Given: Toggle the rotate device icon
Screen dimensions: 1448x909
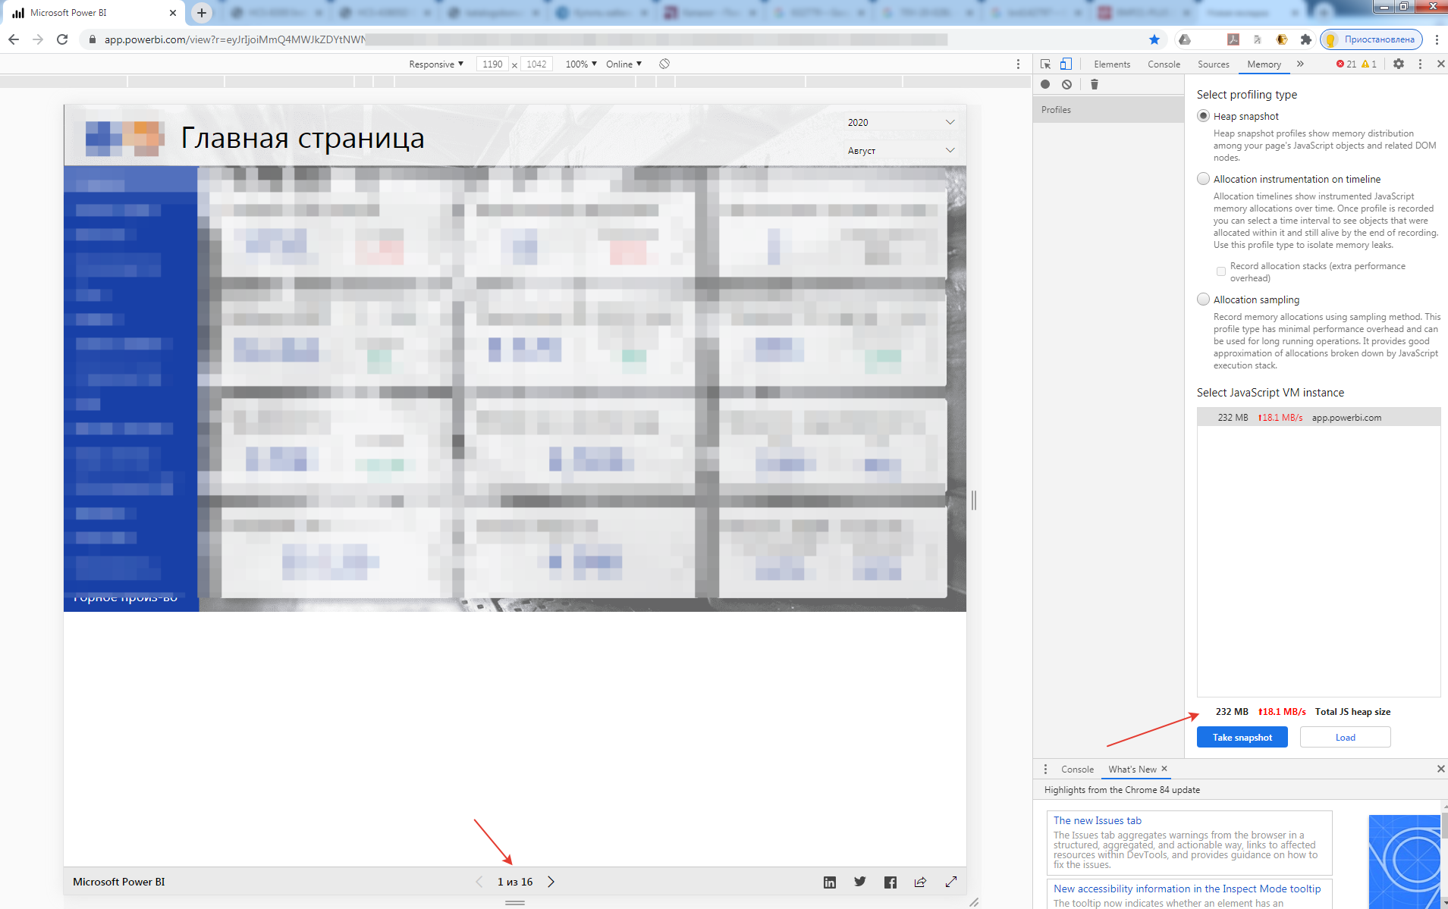Looking at the screenshot, I should pos(664,64).
